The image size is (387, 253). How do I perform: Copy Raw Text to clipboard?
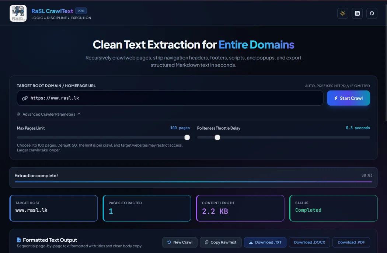(221, 242)
